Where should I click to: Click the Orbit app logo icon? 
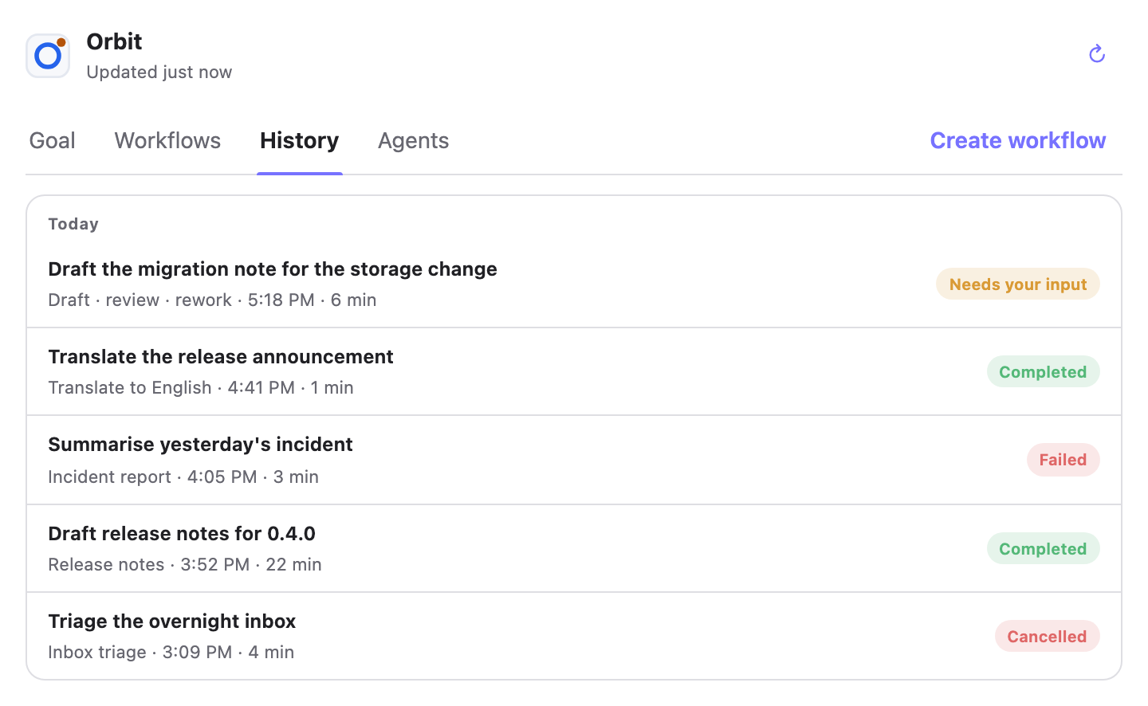pyautogui.click(x=48, y=56)
